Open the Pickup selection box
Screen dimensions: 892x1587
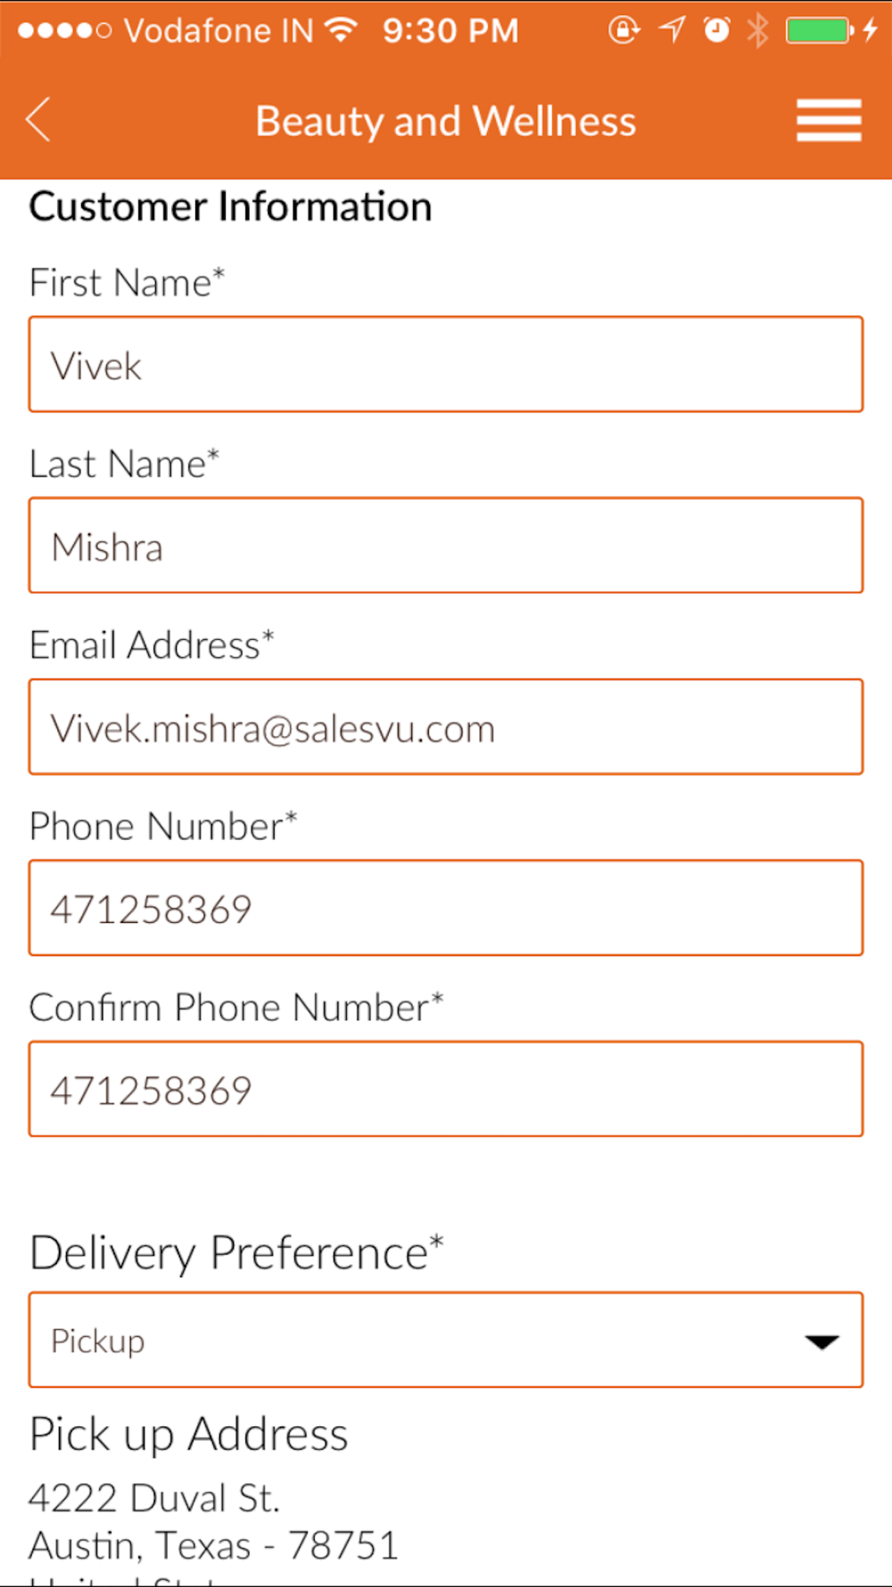[x=446, y=1340]
